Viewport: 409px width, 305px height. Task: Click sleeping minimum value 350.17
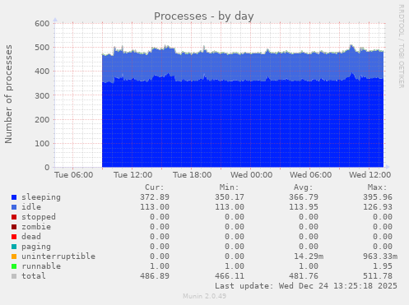click(230, 197)
